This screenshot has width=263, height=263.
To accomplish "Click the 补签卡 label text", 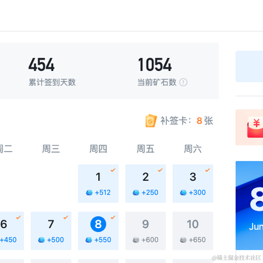I will (x=176, y=121).
